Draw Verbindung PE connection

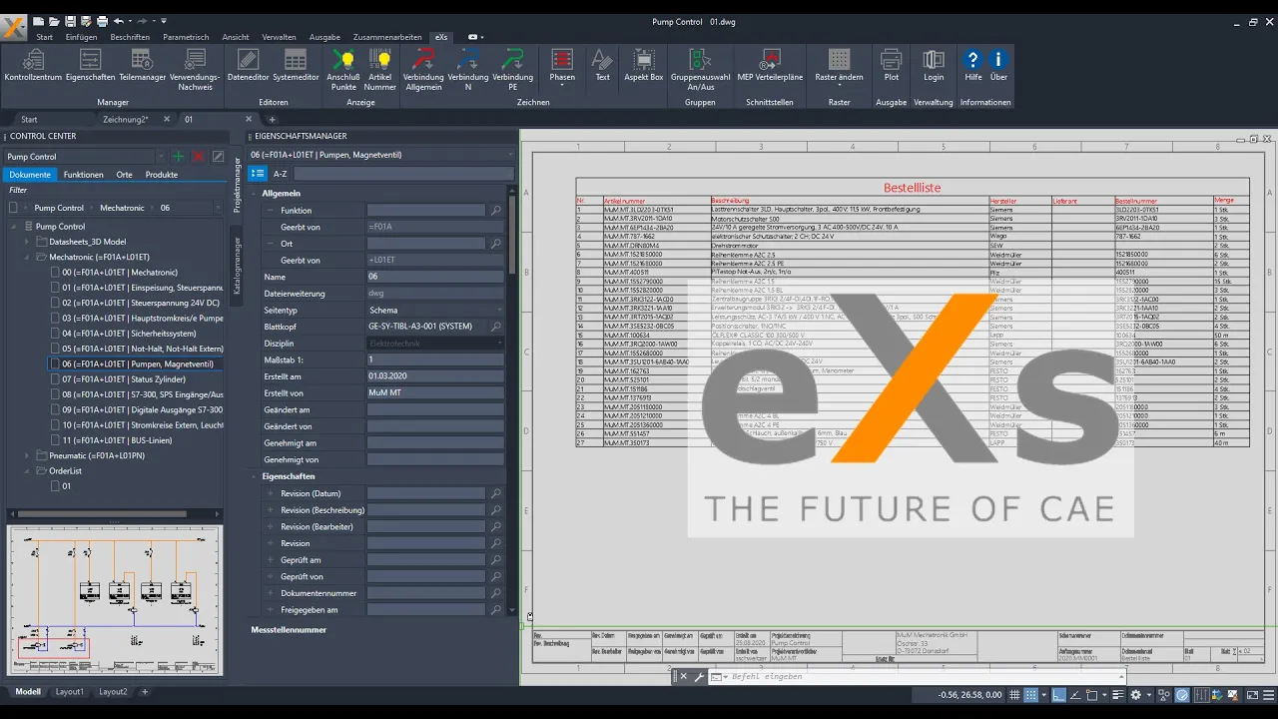point(512,70)
